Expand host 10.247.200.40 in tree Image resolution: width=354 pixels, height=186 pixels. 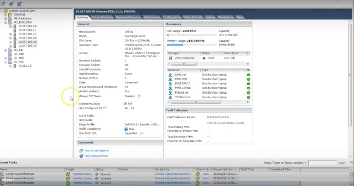[10, 46]
